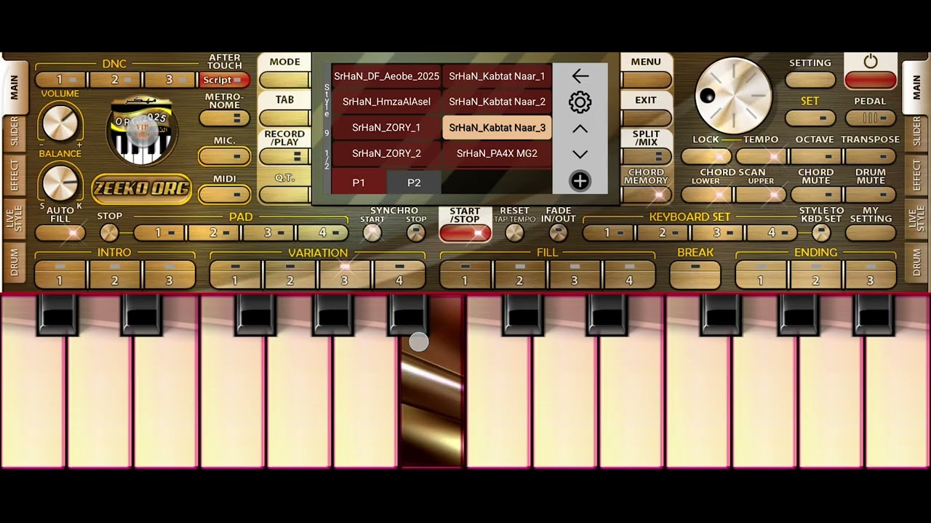Select INTRO 3
Viewport: 931px width, 523px height.
(x=169, y=275)
